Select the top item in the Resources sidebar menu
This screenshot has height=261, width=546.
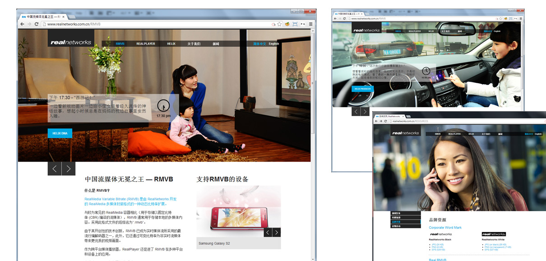(x=406, y=213)
